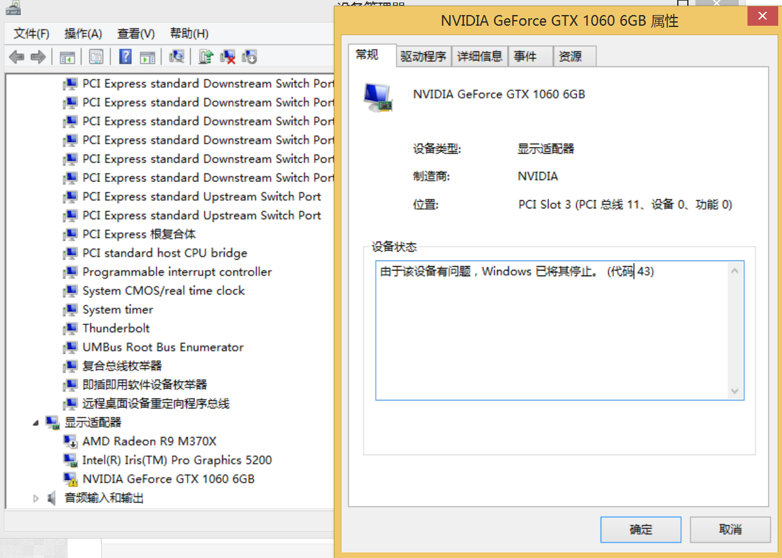This screenshot has height=558, width=782.
Task: Click the UMBus Root Bus Enumerator icon
Action: (71, 347)
